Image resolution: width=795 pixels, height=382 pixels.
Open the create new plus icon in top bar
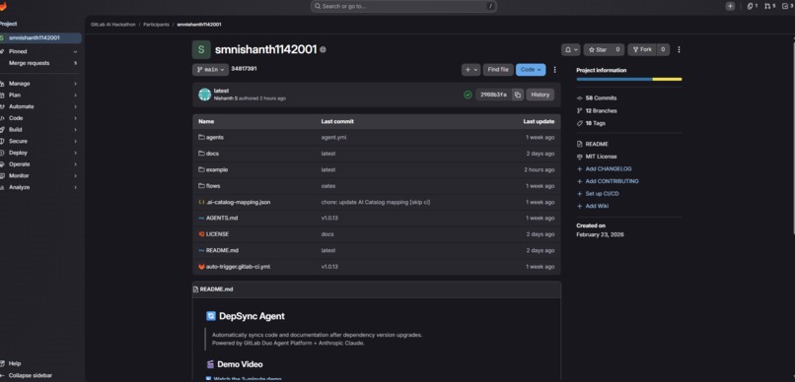click(730, 6)
